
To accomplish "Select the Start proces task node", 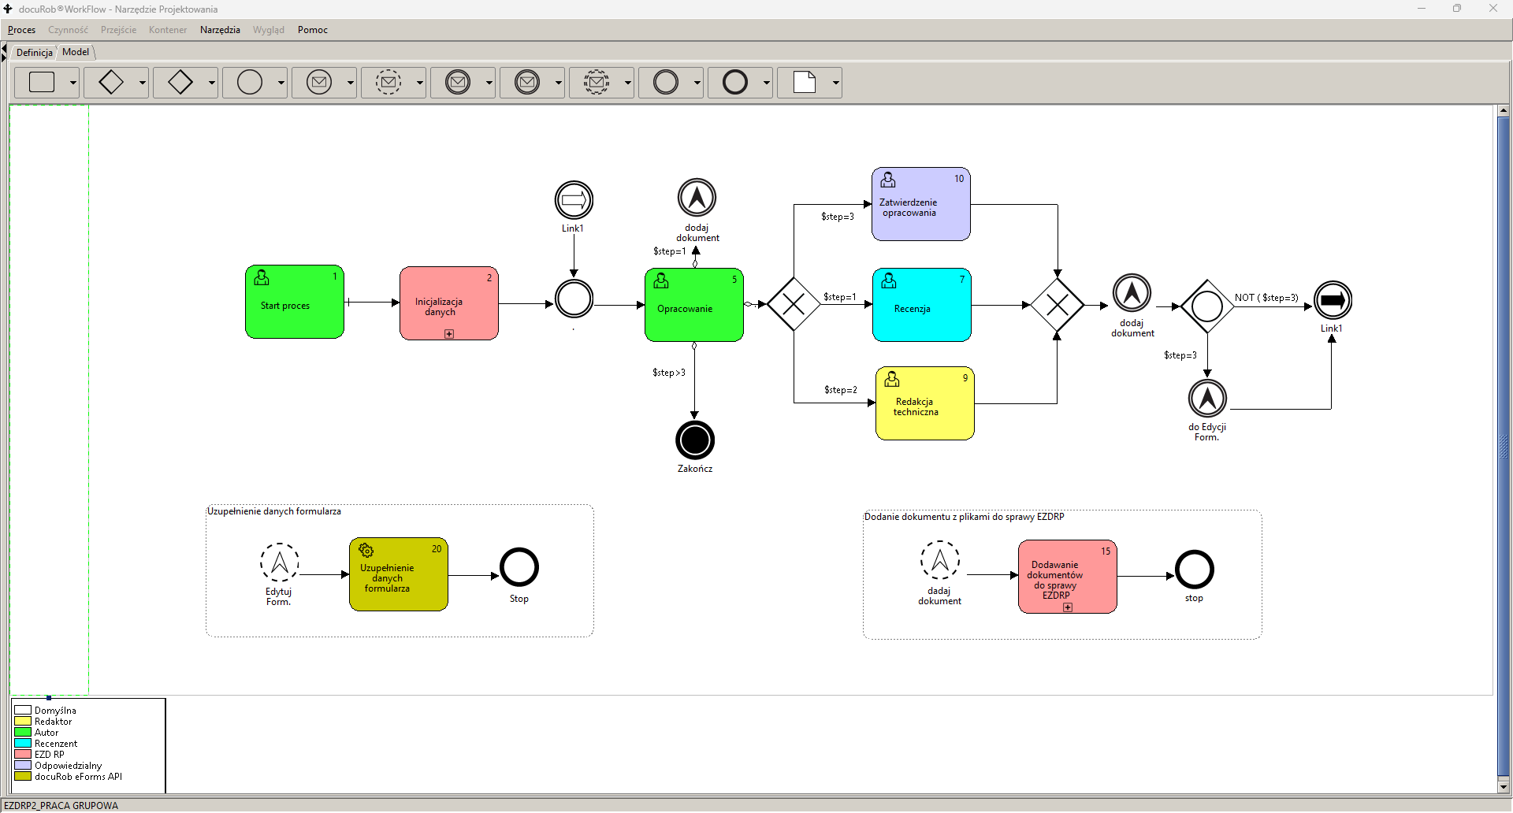I will (x=295, y=302).
